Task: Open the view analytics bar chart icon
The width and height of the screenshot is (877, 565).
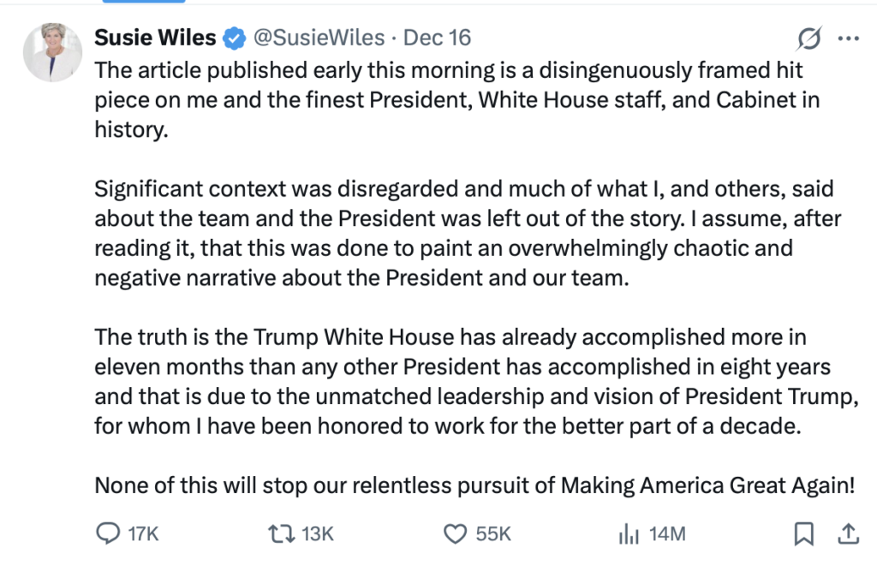Action: (x=629, y=534)
